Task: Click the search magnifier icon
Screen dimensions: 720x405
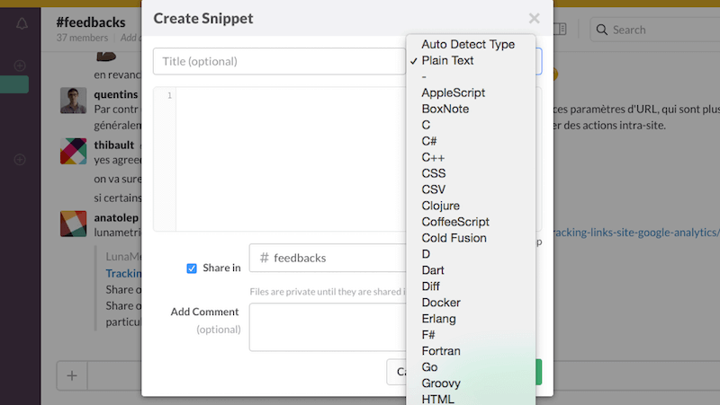Action: 602,30
